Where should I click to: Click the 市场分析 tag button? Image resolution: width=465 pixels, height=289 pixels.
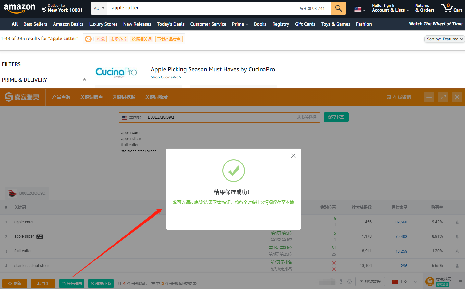118,39
